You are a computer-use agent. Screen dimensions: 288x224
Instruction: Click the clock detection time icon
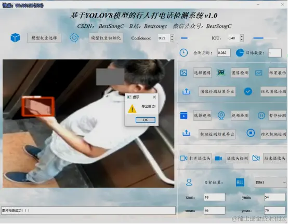point(184,53)
